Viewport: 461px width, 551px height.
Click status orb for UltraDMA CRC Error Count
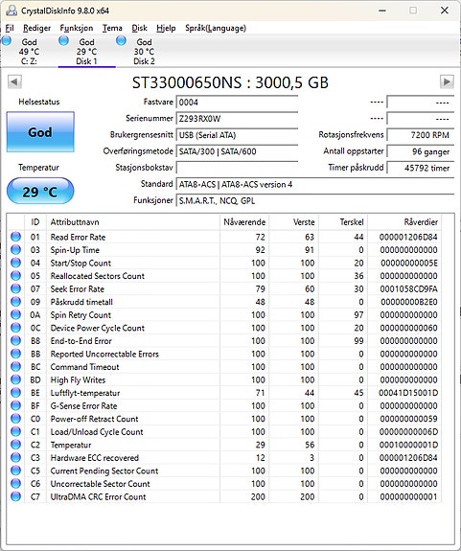point(15,496)
